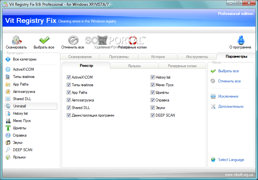Click the Ярлыки shortcuts icon in sidebar

pyautogui.click(x=8, y=157)
